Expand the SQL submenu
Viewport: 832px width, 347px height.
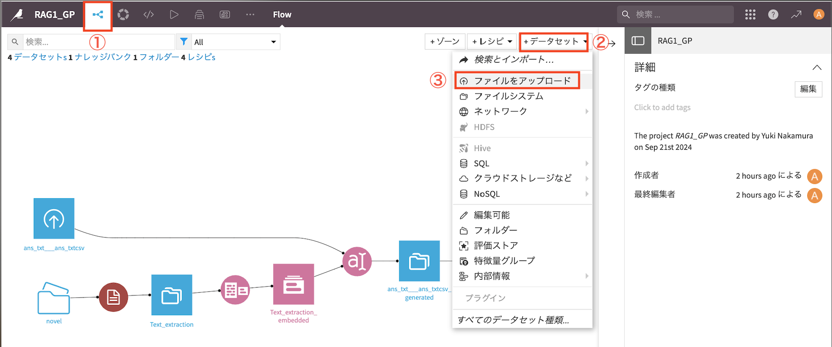[x=523, y=163]
